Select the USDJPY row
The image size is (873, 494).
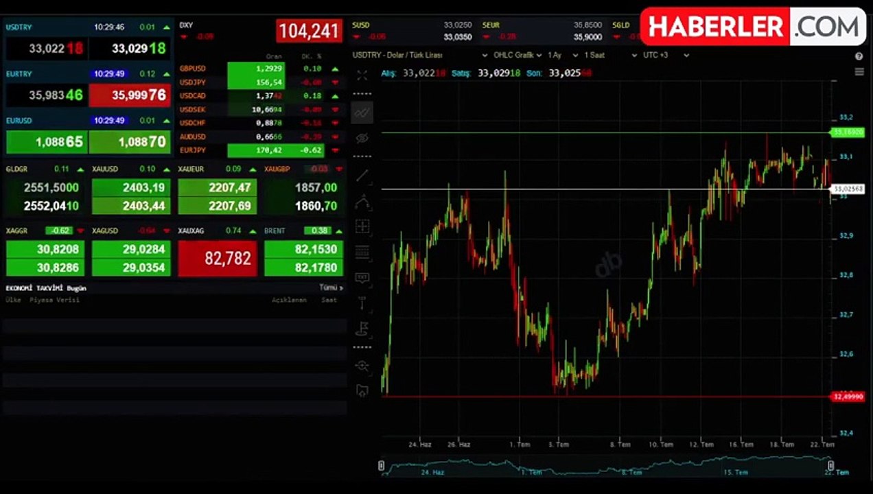click(x=259, y=82)
